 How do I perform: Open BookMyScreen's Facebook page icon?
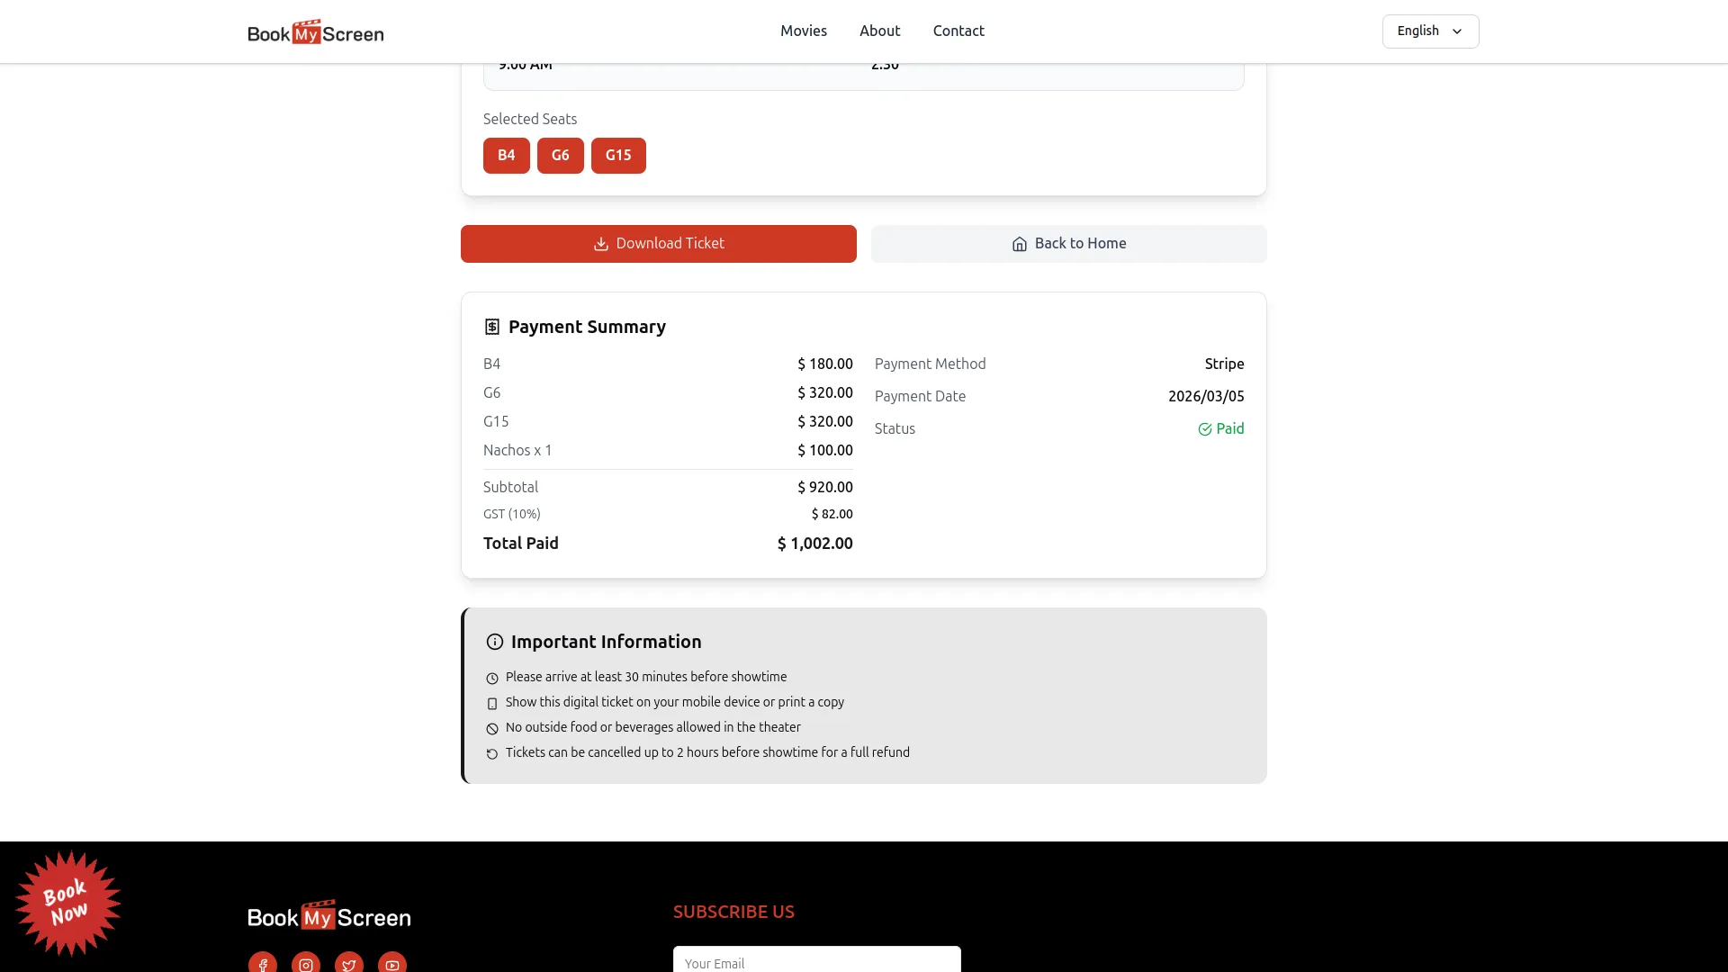tap(262, 964)
